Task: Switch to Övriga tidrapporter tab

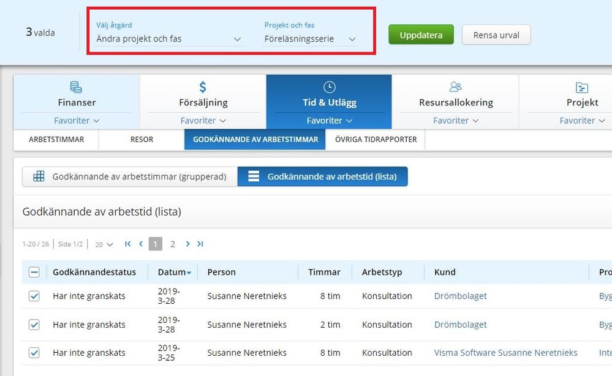Action: 376,140
